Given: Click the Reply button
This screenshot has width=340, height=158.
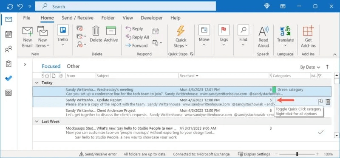Looking at the screenshot, I should pyautogui.click(x=134, y=29).
